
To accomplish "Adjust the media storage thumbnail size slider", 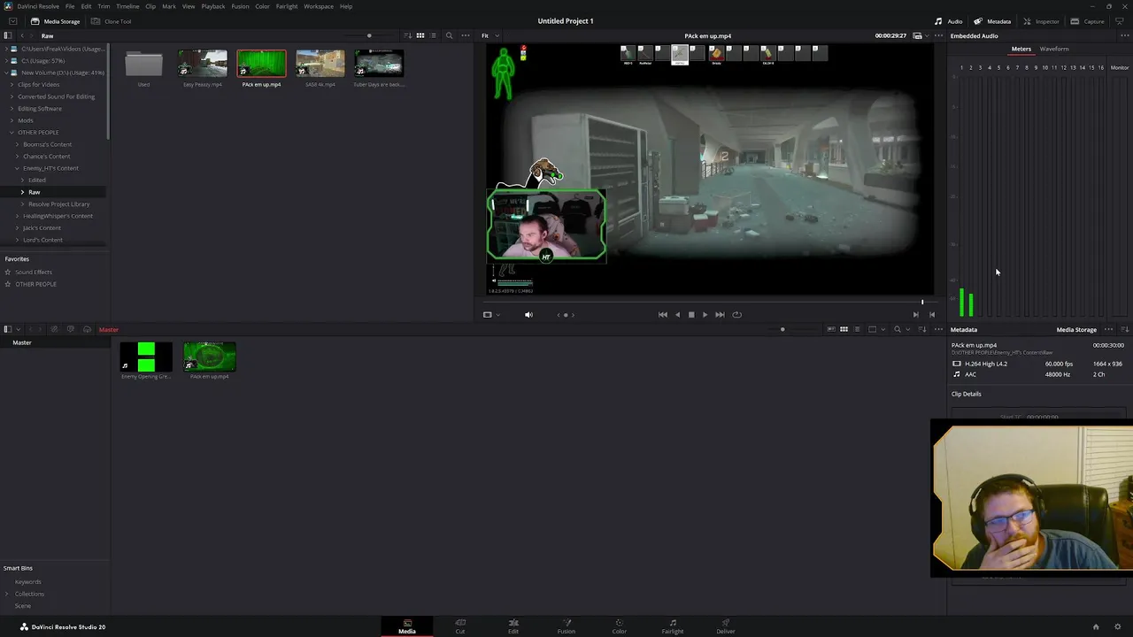I will 369,35.
